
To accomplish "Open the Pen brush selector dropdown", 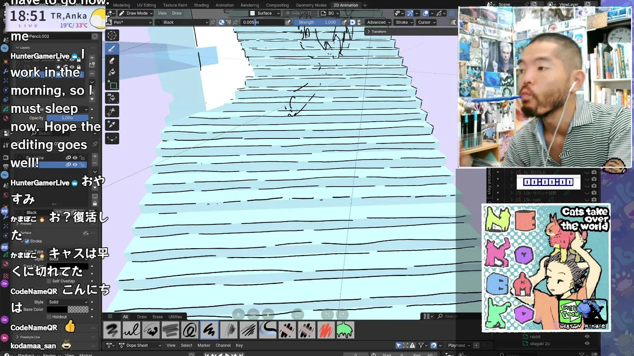I will point(129,22).
